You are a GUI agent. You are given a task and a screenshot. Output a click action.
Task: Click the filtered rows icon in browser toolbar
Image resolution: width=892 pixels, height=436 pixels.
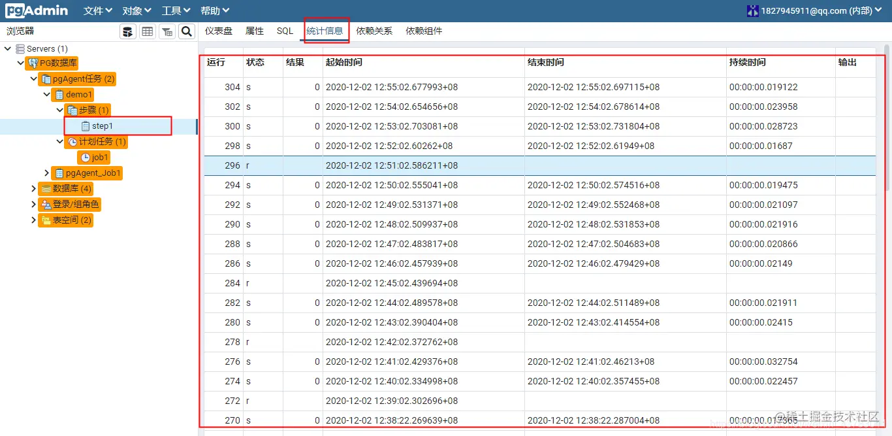167,31
